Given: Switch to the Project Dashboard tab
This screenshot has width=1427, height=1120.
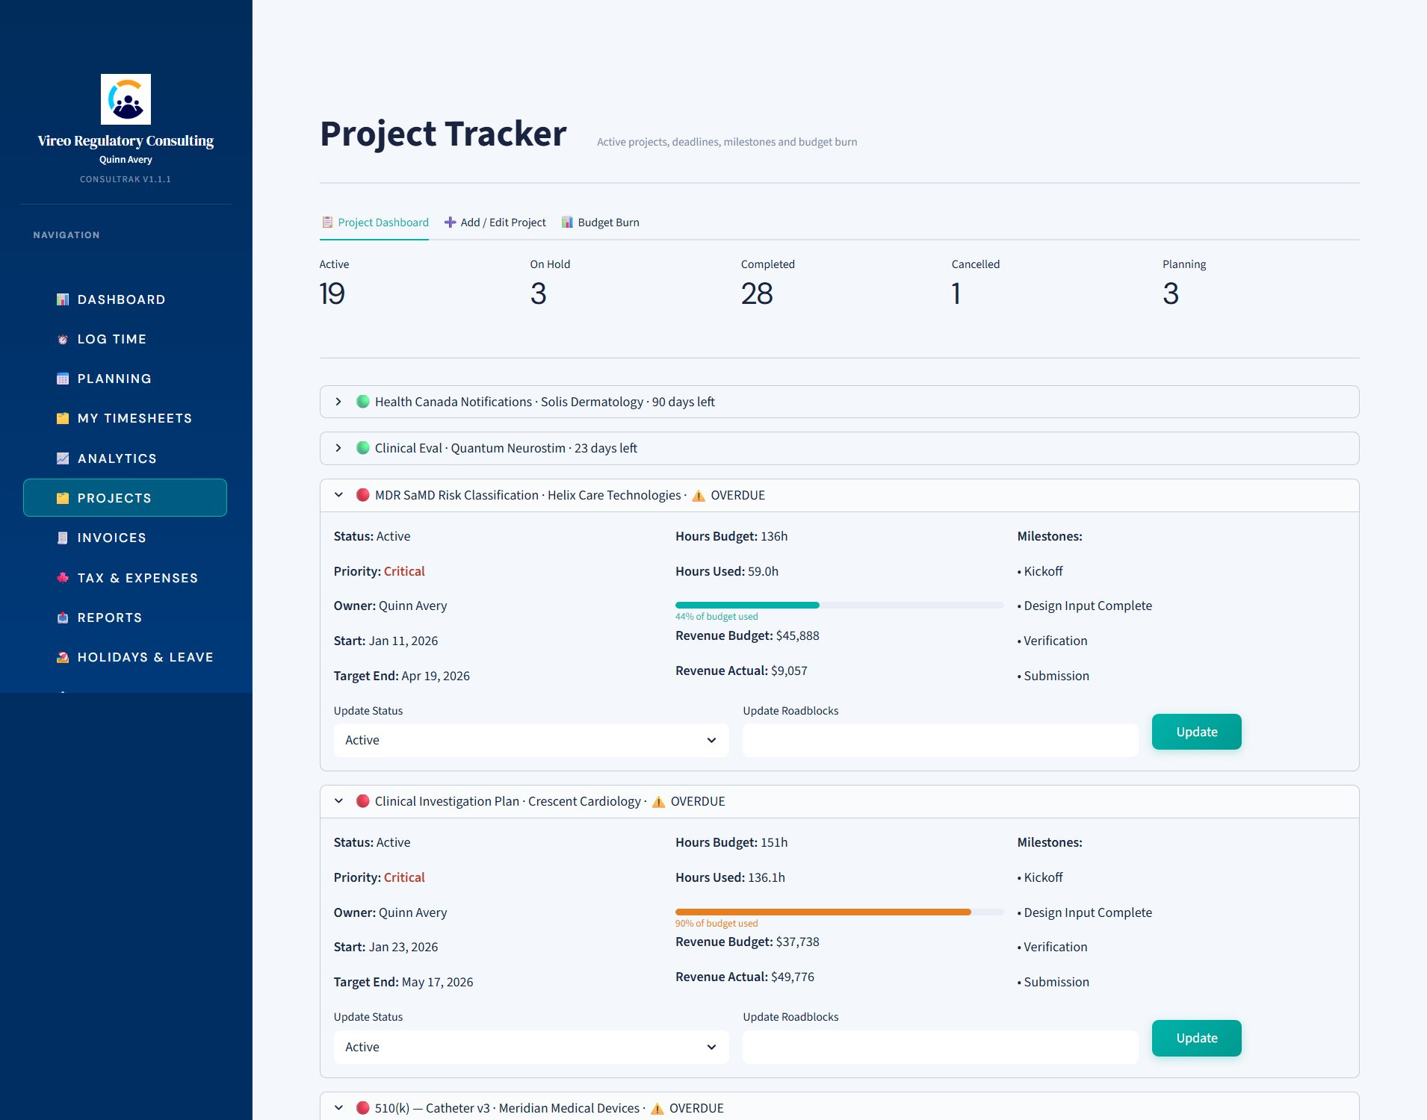Looking at the screenshot, I should pyautogui.click(x=374, y=223).
